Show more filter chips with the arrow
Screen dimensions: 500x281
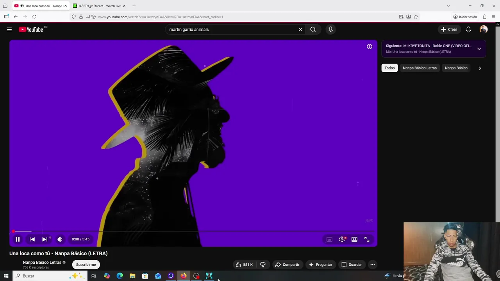pyautogui.click(x=480, y=68)
